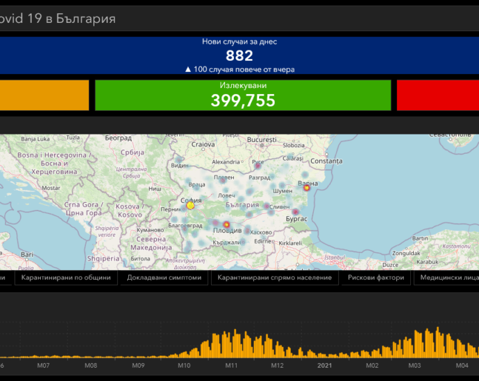Open the Рискови фактори tab

click(376, 278)
